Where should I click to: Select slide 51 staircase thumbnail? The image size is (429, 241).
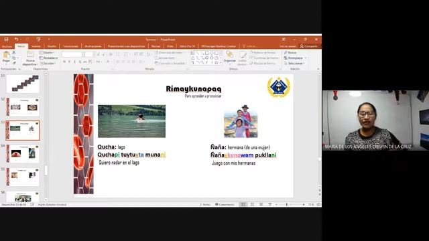23,84
